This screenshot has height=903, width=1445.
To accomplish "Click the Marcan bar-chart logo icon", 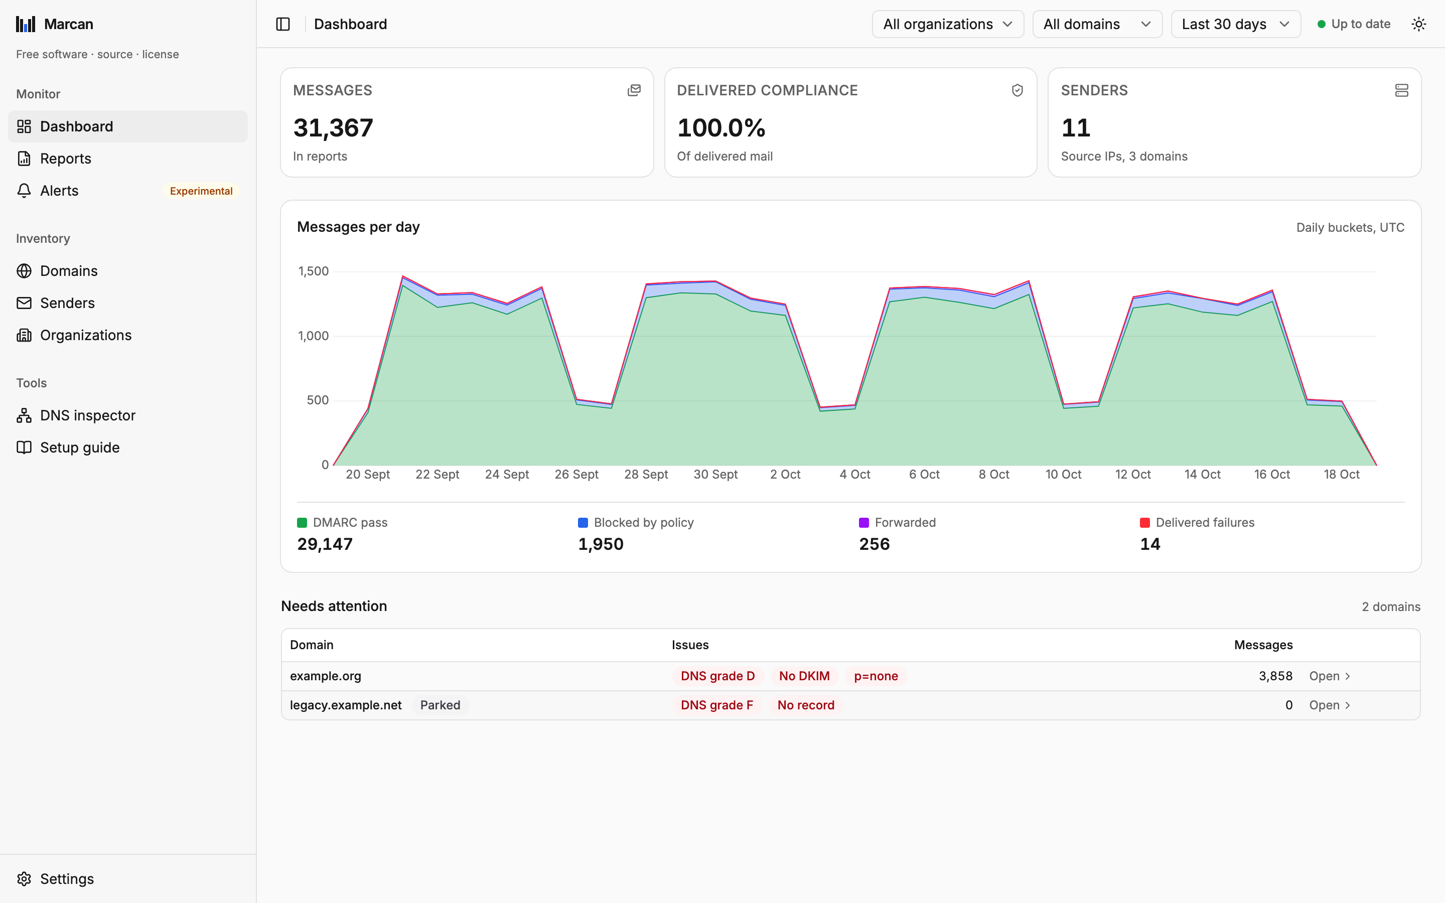I will click(x=26, y=24).
